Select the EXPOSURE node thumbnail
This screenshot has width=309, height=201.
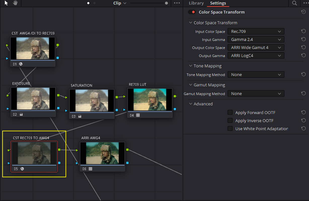[x=33, y=98]
